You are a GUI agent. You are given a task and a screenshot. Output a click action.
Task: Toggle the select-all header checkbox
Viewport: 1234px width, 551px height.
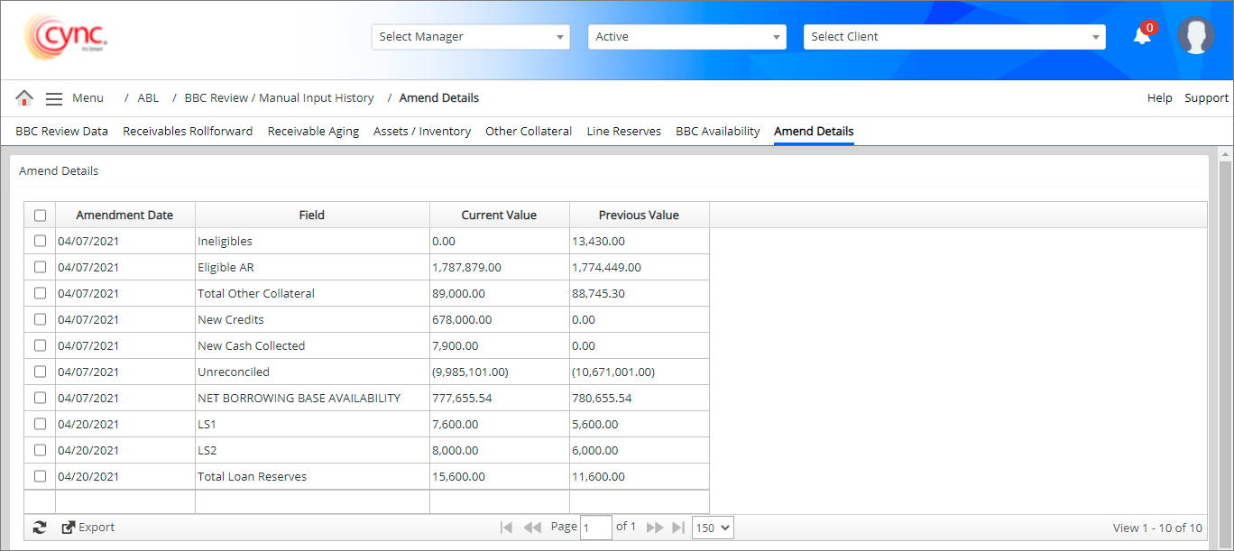(40, 216)
